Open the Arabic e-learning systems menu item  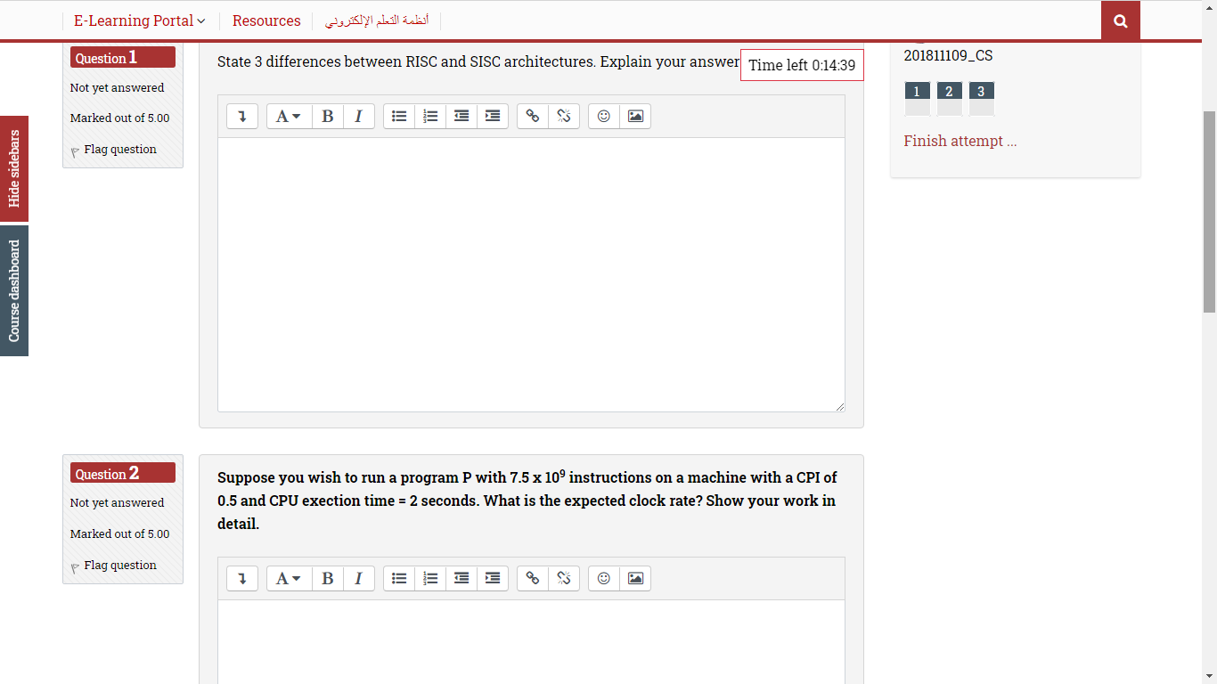point(377,20)
